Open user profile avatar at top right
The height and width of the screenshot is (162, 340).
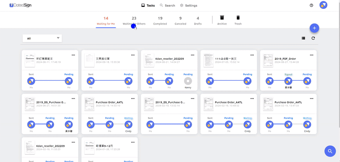point(323,5)
